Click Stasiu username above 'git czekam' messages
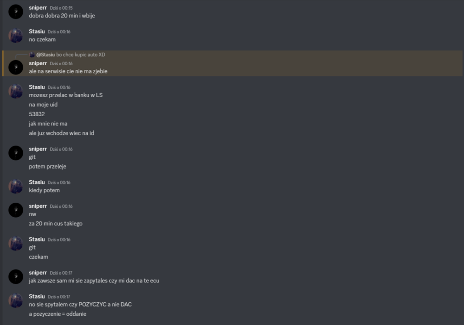 click(37, 239)
